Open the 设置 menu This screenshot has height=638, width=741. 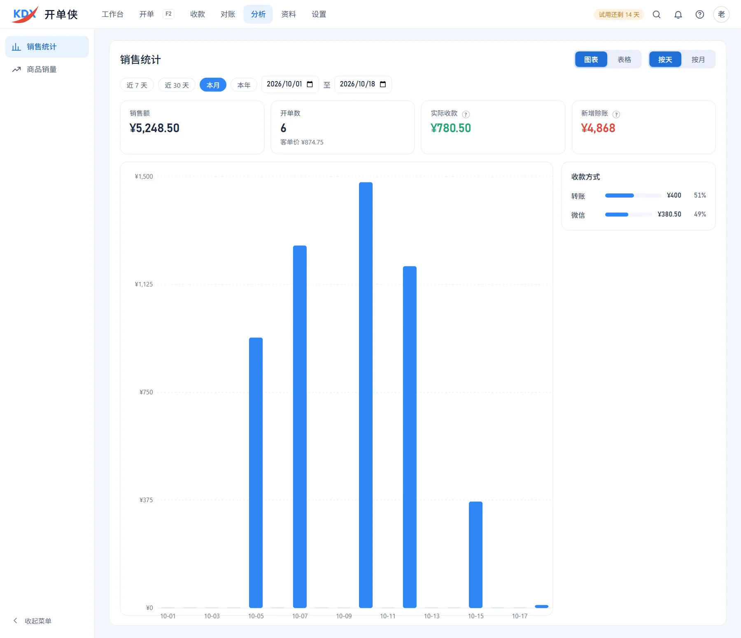pos(319,14)
